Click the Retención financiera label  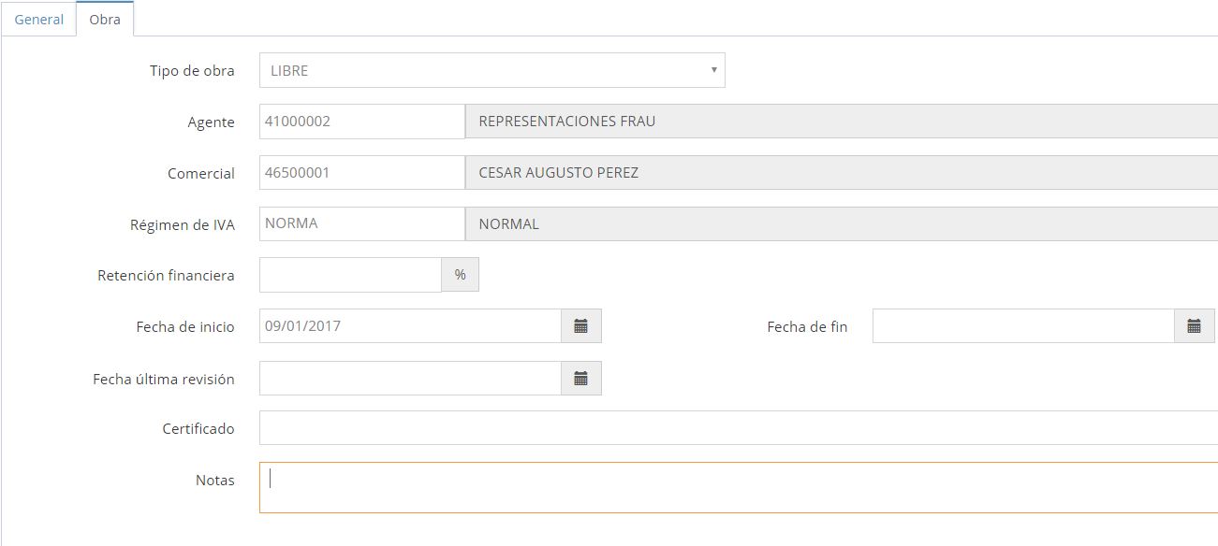[x=166, y=276]
